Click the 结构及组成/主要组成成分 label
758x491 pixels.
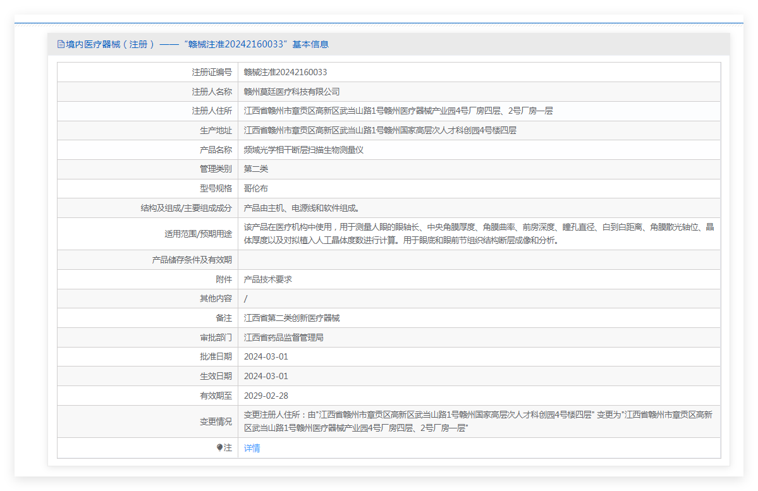(186, 208)
